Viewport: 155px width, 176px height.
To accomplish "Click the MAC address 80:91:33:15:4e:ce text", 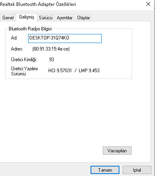I will [51, 49].
